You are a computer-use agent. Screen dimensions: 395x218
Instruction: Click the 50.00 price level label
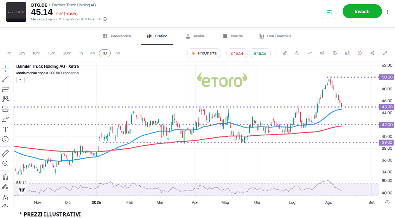387,77
